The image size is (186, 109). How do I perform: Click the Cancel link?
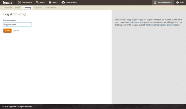click(x=16, y=31)
